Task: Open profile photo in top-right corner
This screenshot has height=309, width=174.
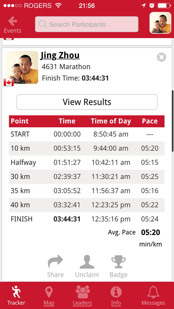Action: (x=160, y=23)
